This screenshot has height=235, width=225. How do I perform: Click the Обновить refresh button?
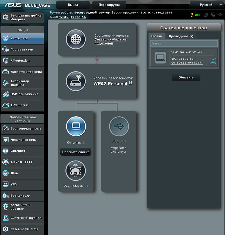(x=186, y=77)
